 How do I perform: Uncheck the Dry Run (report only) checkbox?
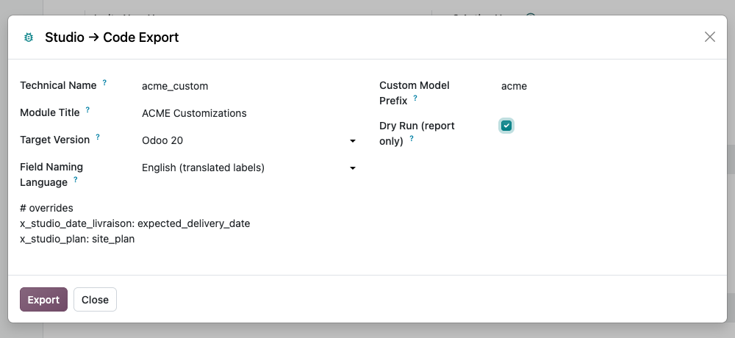point(506,126)
